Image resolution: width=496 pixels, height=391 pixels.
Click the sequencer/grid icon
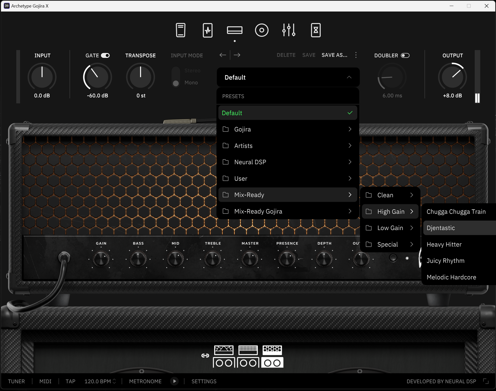coord(247,349)
